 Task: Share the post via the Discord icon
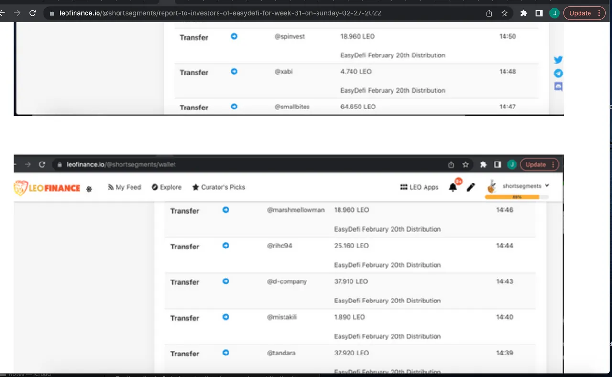click(x=558, y=86)
